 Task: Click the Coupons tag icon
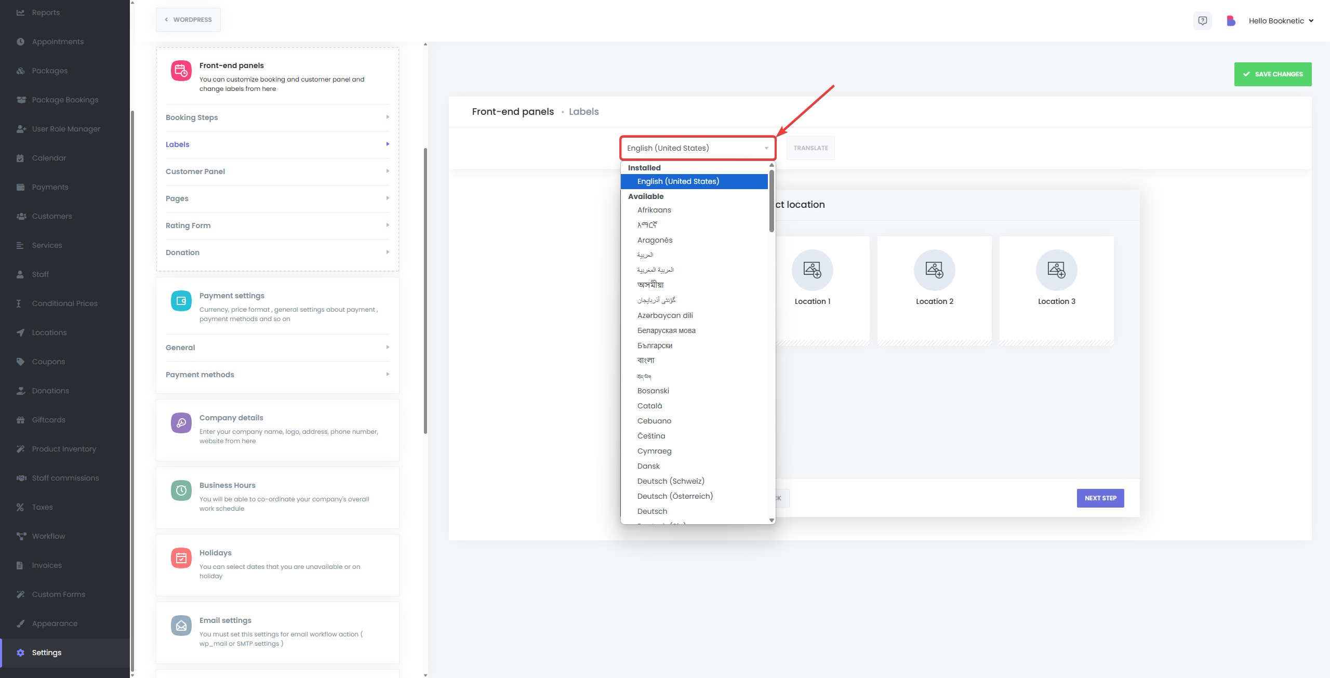(20, 362)
